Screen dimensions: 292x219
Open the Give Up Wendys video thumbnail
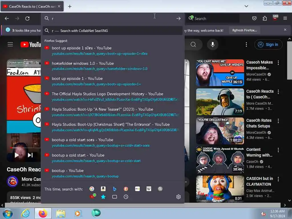pyautogui.click(x=220, y=73)
